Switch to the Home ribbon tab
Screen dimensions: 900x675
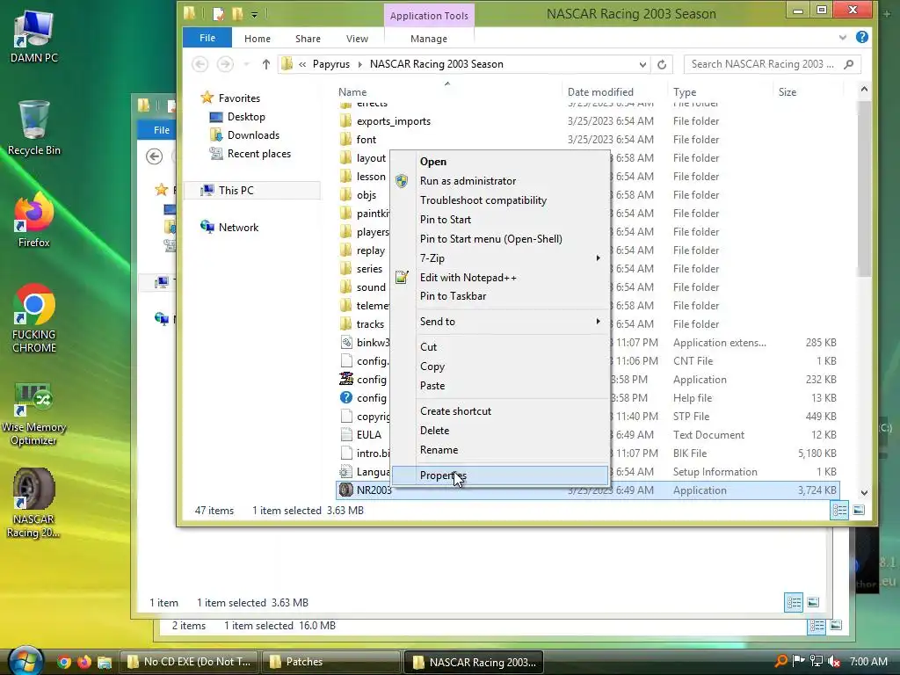(x=258, y=39)
